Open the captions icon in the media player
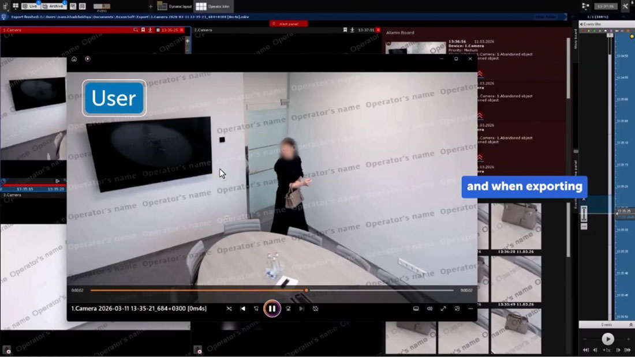635x357 pixels. (x=416, y=309)
